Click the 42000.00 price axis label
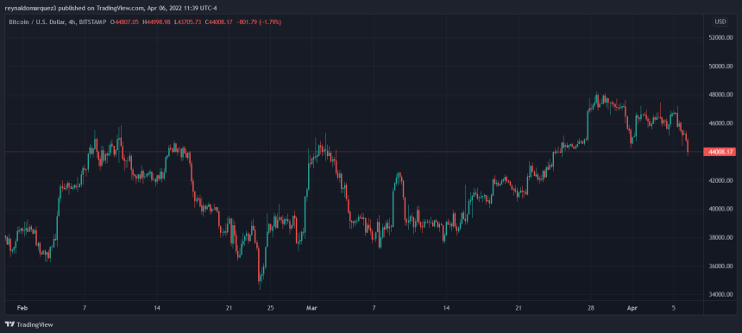742x333 pixels. (x=720, y=180)
